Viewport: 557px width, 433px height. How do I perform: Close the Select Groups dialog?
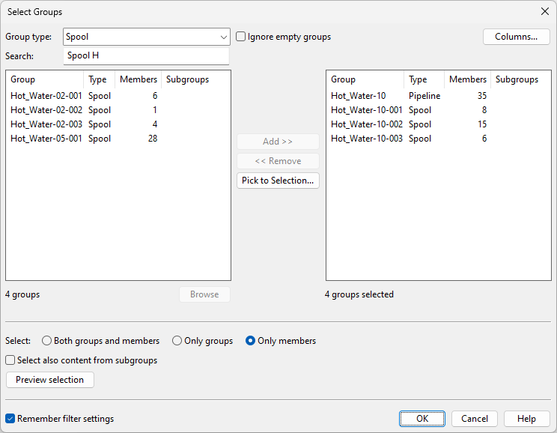[544, 12]
